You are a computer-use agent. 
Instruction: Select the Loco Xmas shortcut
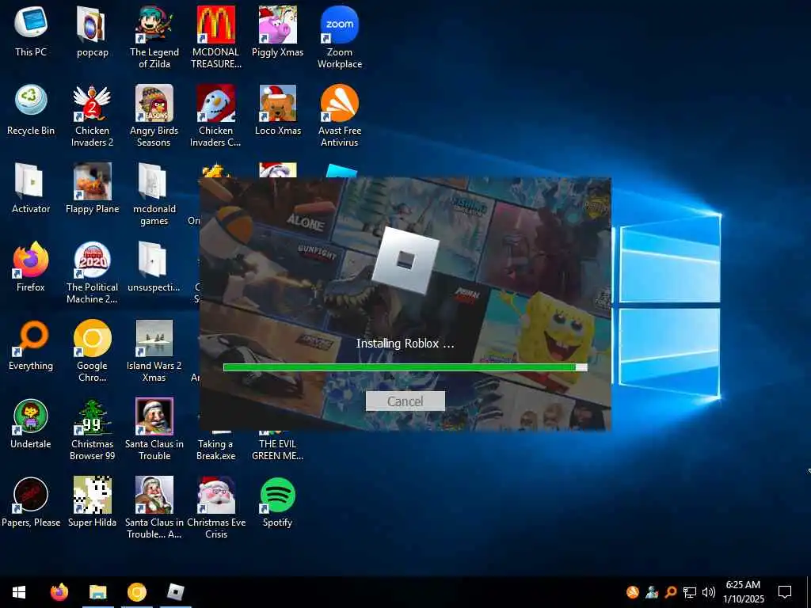(x=278, y=110)
